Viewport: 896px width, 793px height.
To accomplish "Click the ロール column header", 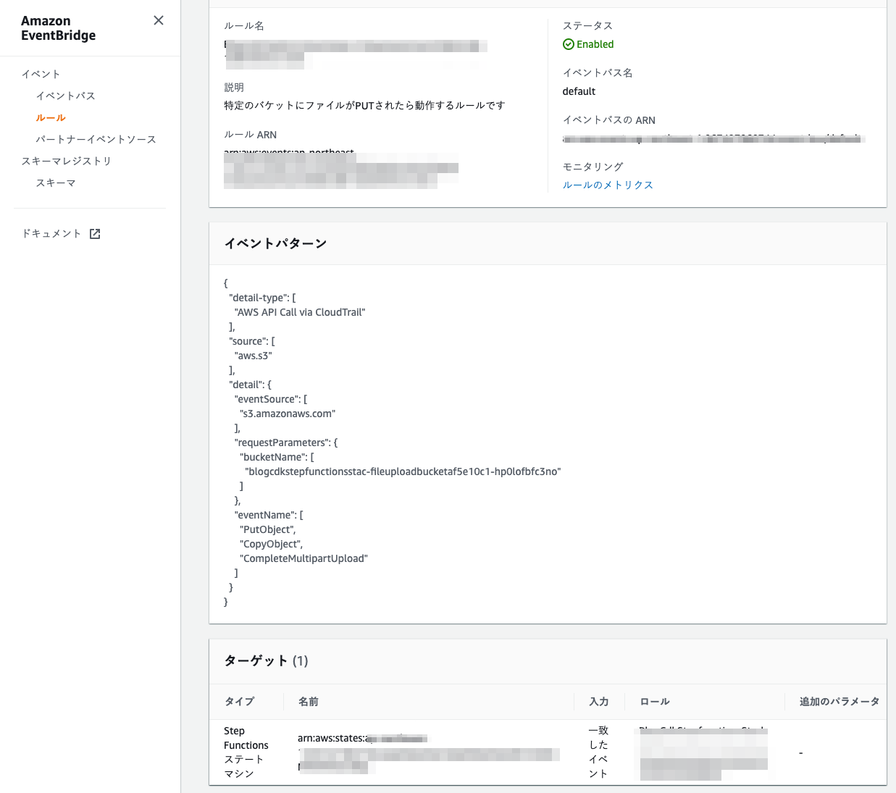I will coord(655,701).
